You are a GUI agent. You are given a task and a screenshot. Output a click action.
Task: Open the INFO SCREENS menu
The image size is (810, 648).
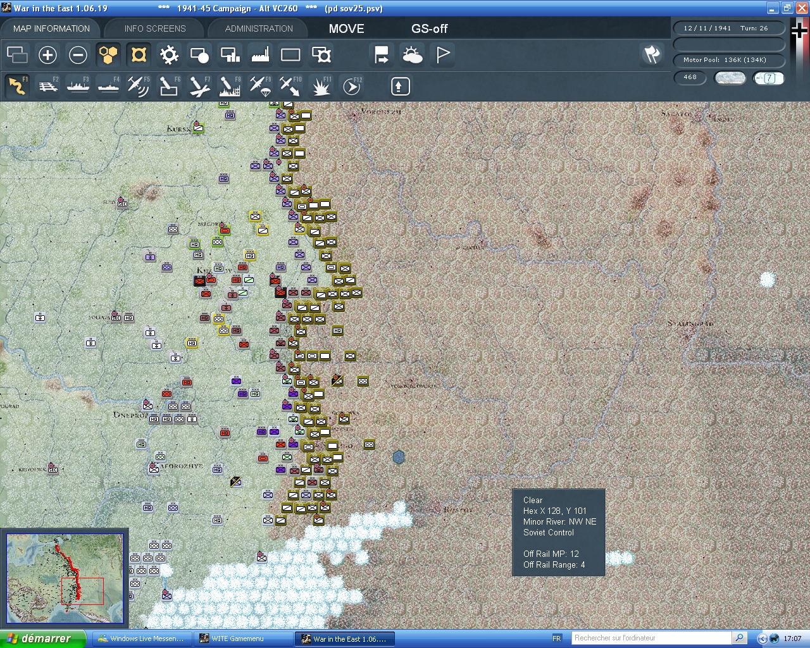click(x=154, y=28)
